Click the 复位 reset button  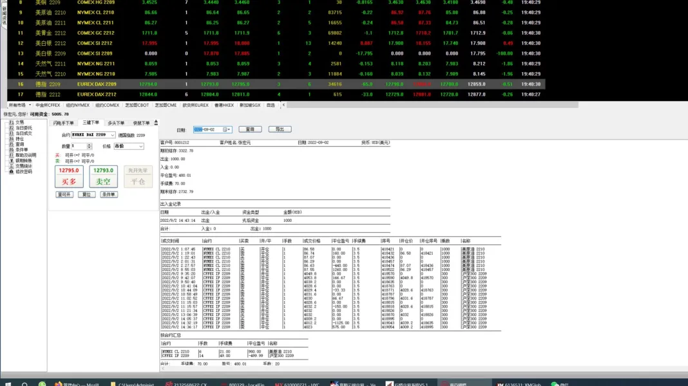[x=86, y=194]
